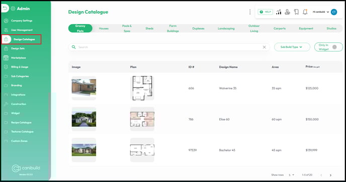The width and height of the screenshot is (346, 182).
Task: Focus the design Search field
Action: coord(169,47)
